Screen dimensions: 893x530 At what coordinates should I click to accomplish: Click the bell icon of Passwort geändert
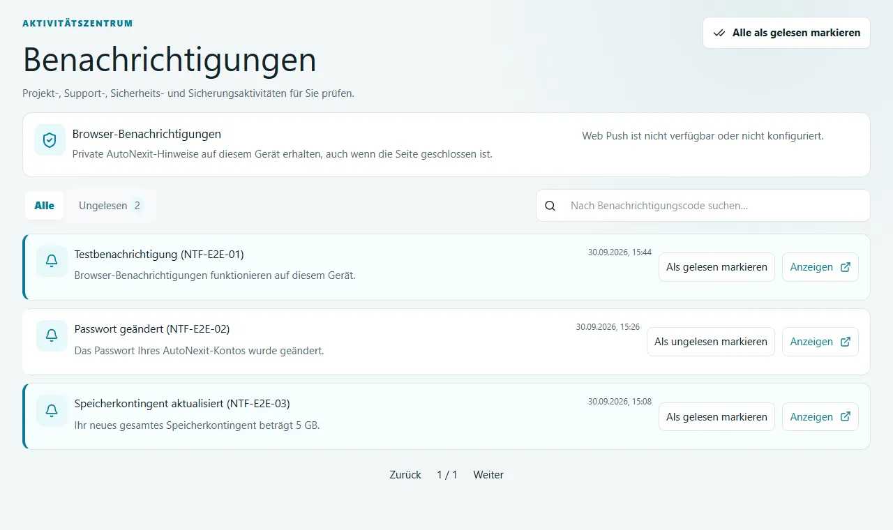(x=52, y=335)
